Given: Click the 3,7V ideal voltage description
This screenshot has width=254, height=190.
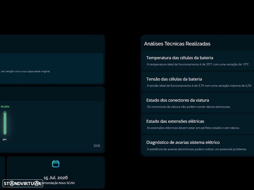Looking at the screenshot, I should (199, 86).
